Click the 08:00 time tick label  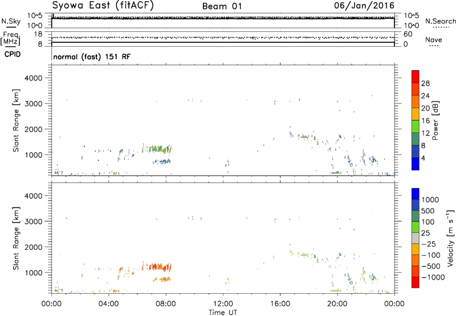pyautogui.click(x=166, y=304)
